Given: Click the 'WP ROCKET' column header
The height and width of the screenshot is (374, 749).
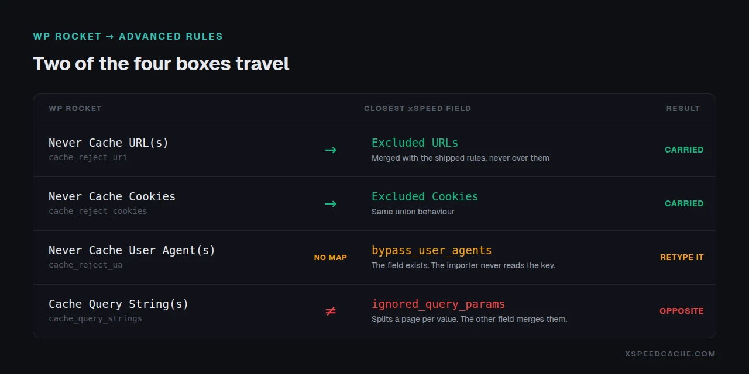Looking at the screenshot, I should 75,109.
